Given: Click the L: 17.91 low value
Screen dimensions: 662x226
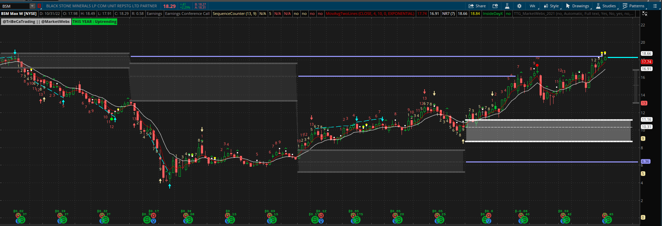Looking at the screenshot, I should pyautogui.click(x=105, y=14).
